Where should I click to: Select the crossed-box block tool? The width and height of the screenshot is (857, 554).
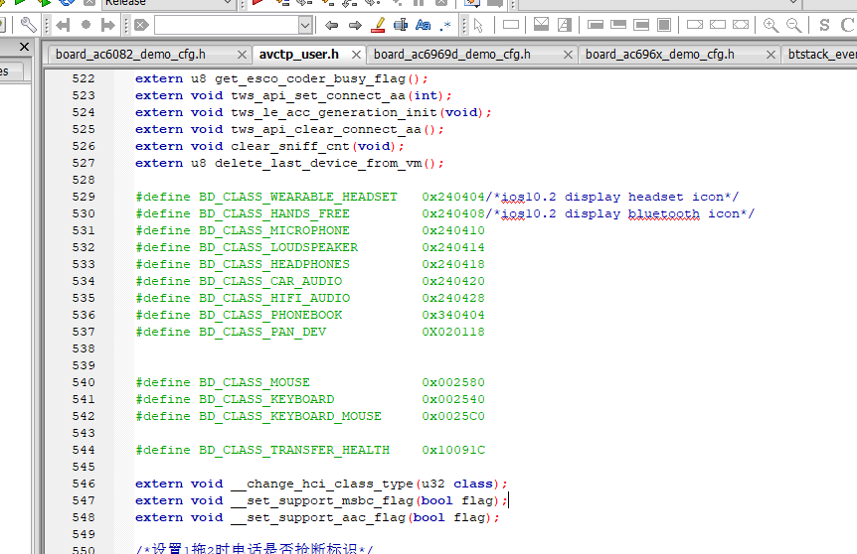point(541,25)
